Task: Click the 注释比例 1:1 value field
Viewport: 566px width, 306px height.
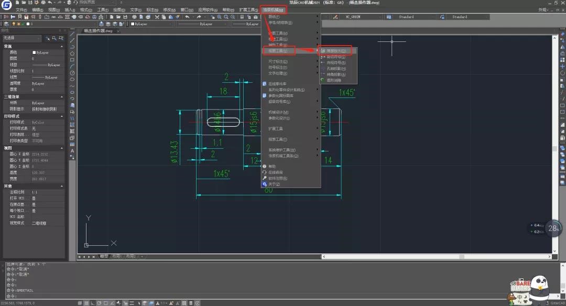Action: [47, 192]
